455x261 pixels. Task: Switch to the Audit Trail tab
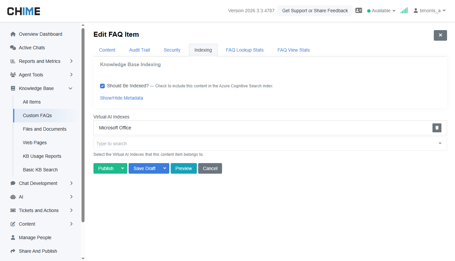coord(140,50)
